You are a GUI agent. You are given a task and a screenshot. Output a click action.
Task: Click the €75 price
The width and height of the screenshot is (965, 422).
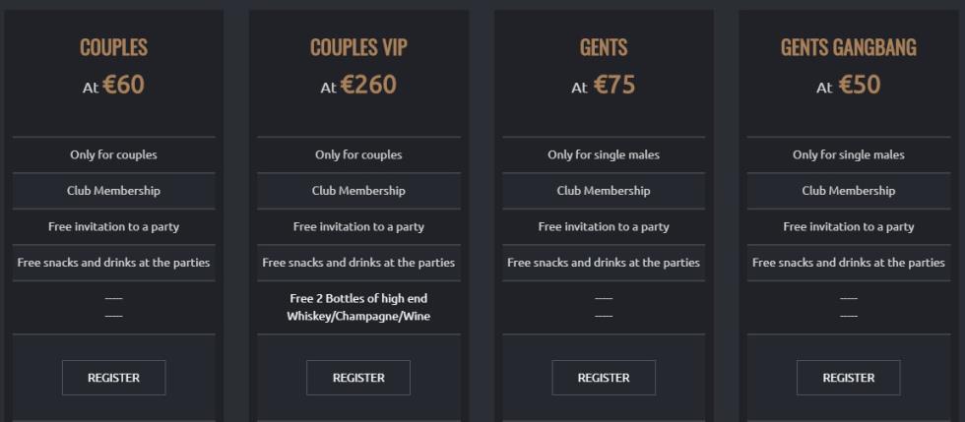tap(613, 85)
